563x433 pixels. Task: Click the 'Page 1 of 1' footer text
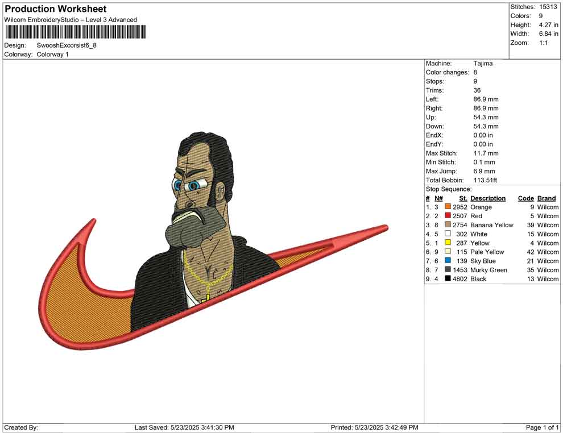(x=542, y=427)
